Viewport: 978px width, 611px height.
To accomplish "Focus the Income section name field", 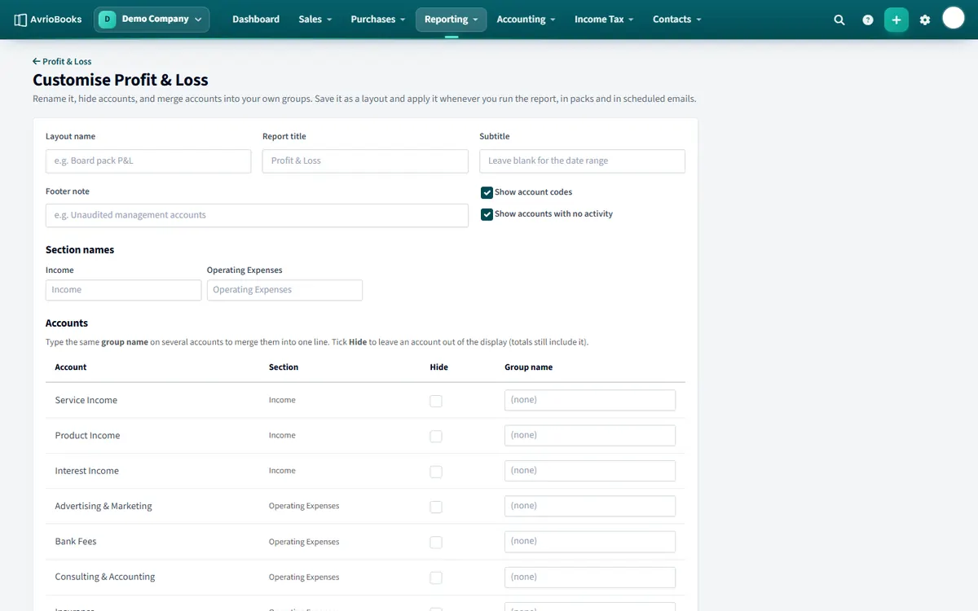I will (x=123, y=290).
